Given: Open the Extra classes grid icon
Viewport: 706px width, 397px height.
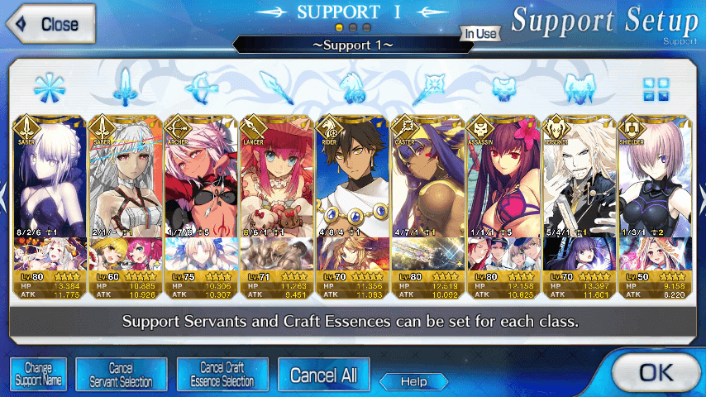Looking at the screenshot, I should [x=656, y=89].
